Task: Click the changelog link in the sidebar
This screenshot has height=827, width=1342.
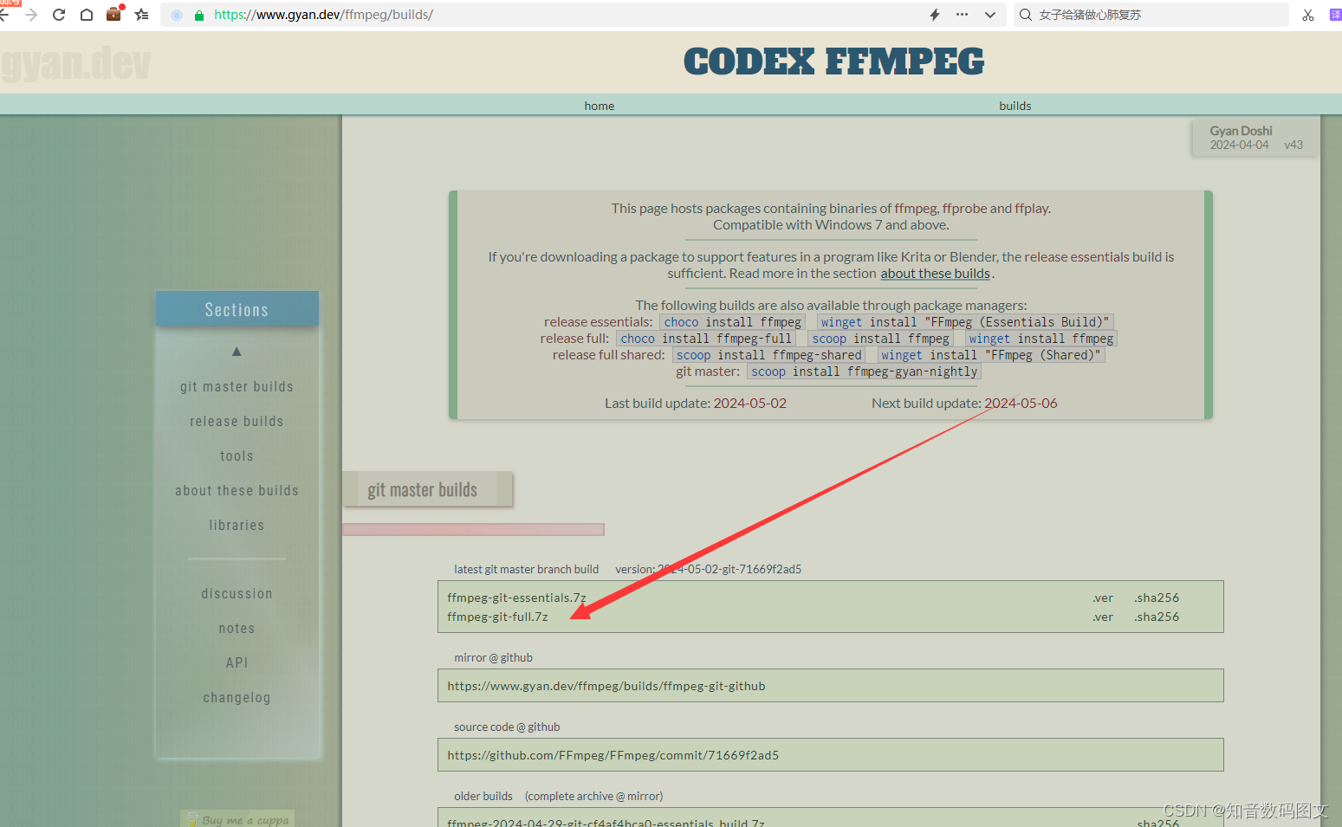Action: [x=237, y=697]
